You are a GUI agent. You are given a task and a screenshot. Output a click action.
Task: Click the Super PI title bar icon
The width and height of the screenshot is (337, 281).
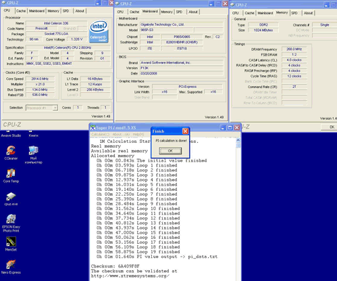pos(93,127)
